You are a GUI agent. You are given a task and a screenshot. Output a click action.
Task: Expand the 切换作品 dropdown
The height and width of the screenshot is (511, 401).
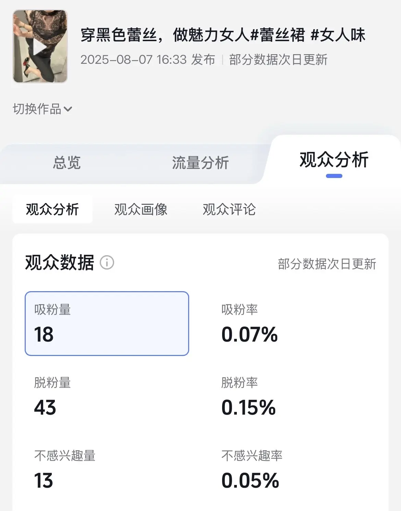tap(42, 109)
